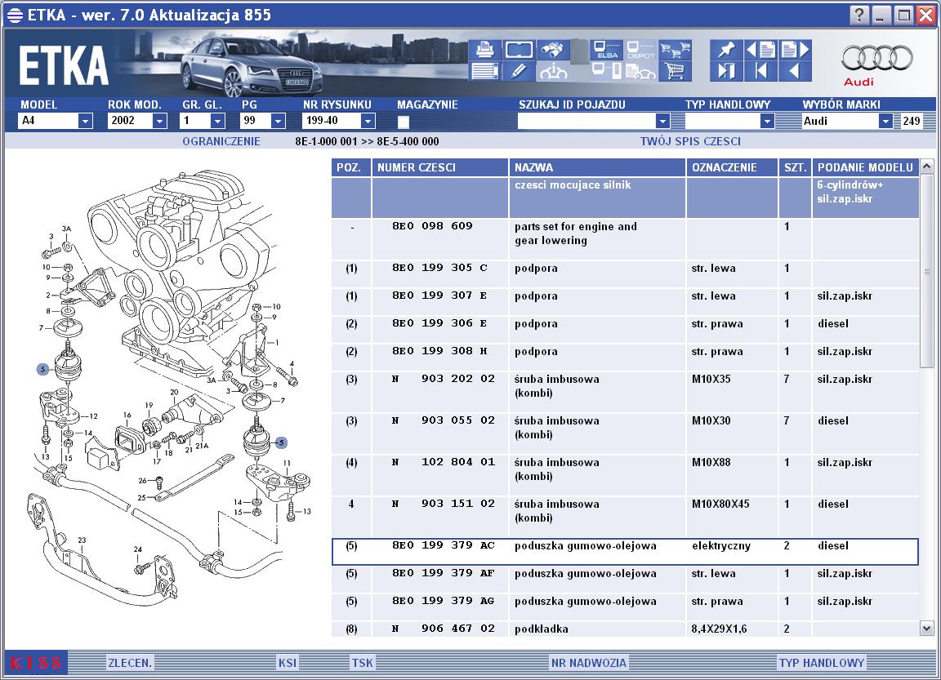This screenshot has height=680, width=941.
Task: Go to next page icon
Action: pyautogui.click(x=796, y=49)
